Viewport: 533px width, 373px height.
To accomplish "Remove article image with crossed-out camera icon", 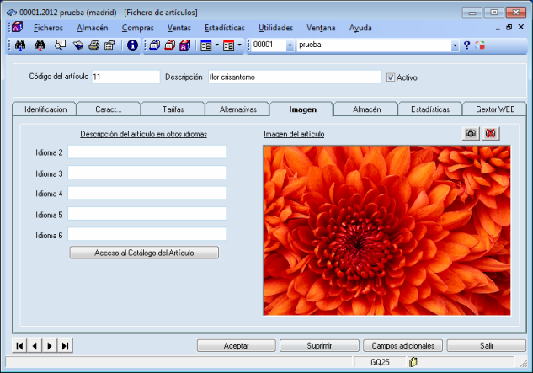I will point(490,133).
